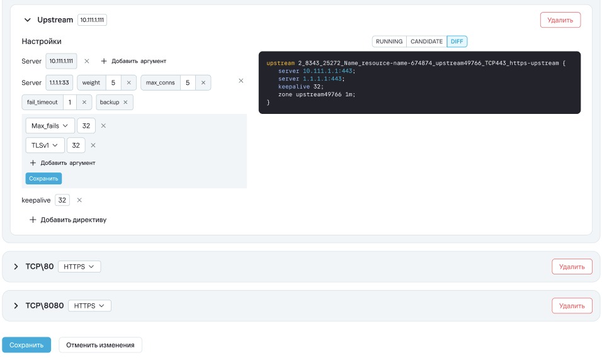Click 'zone upstream49766 1m;' code line
This screenshot has width=602, height=360.
point(317,94)
